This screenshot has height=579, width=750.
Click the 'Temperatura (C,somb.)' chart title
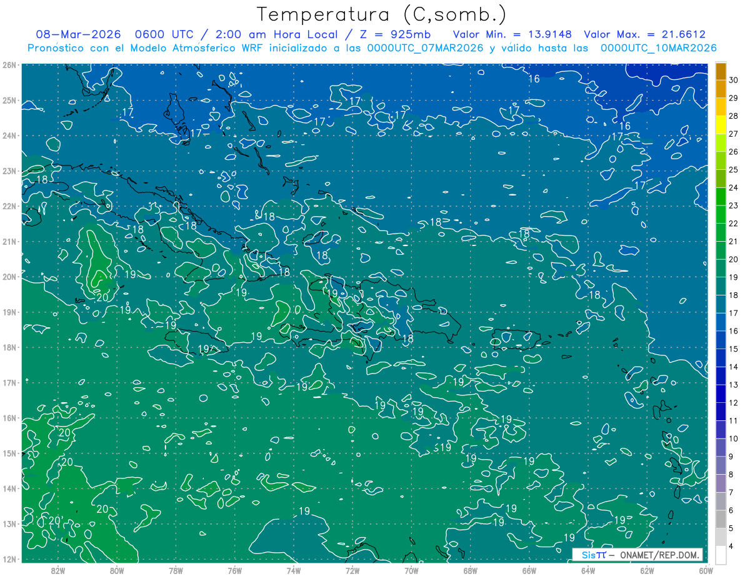[x=381, y=14]
